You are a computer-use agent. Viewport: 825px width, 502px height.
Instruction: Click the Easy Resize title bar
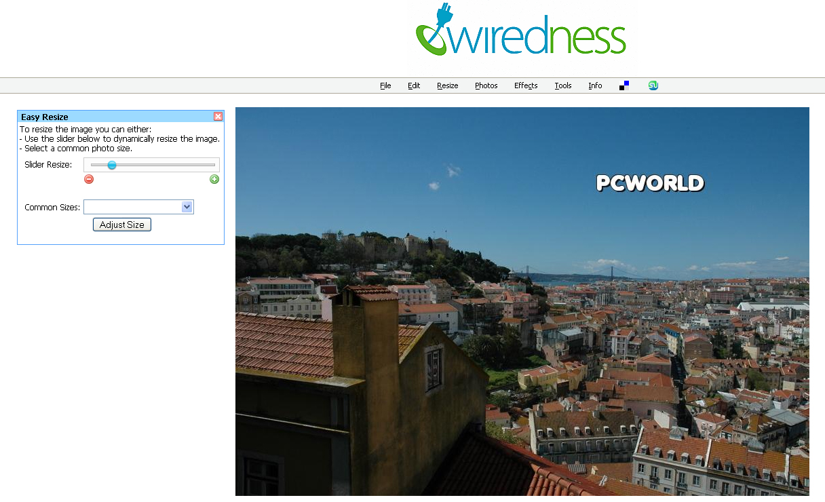coord(115,117)
